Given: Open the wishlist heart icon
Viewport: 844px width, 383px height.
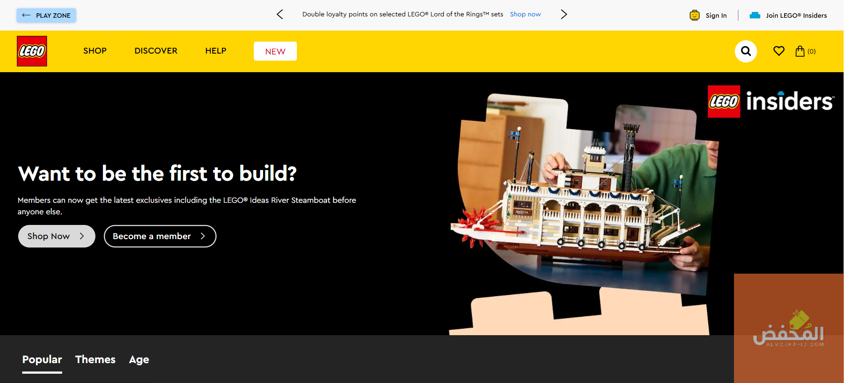Looking at the screenshot, I should pos(779,51).
